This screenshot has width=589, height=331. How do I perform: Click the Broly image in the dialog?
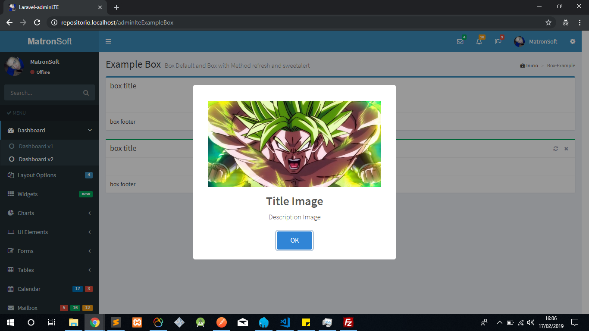coord(294,144)
